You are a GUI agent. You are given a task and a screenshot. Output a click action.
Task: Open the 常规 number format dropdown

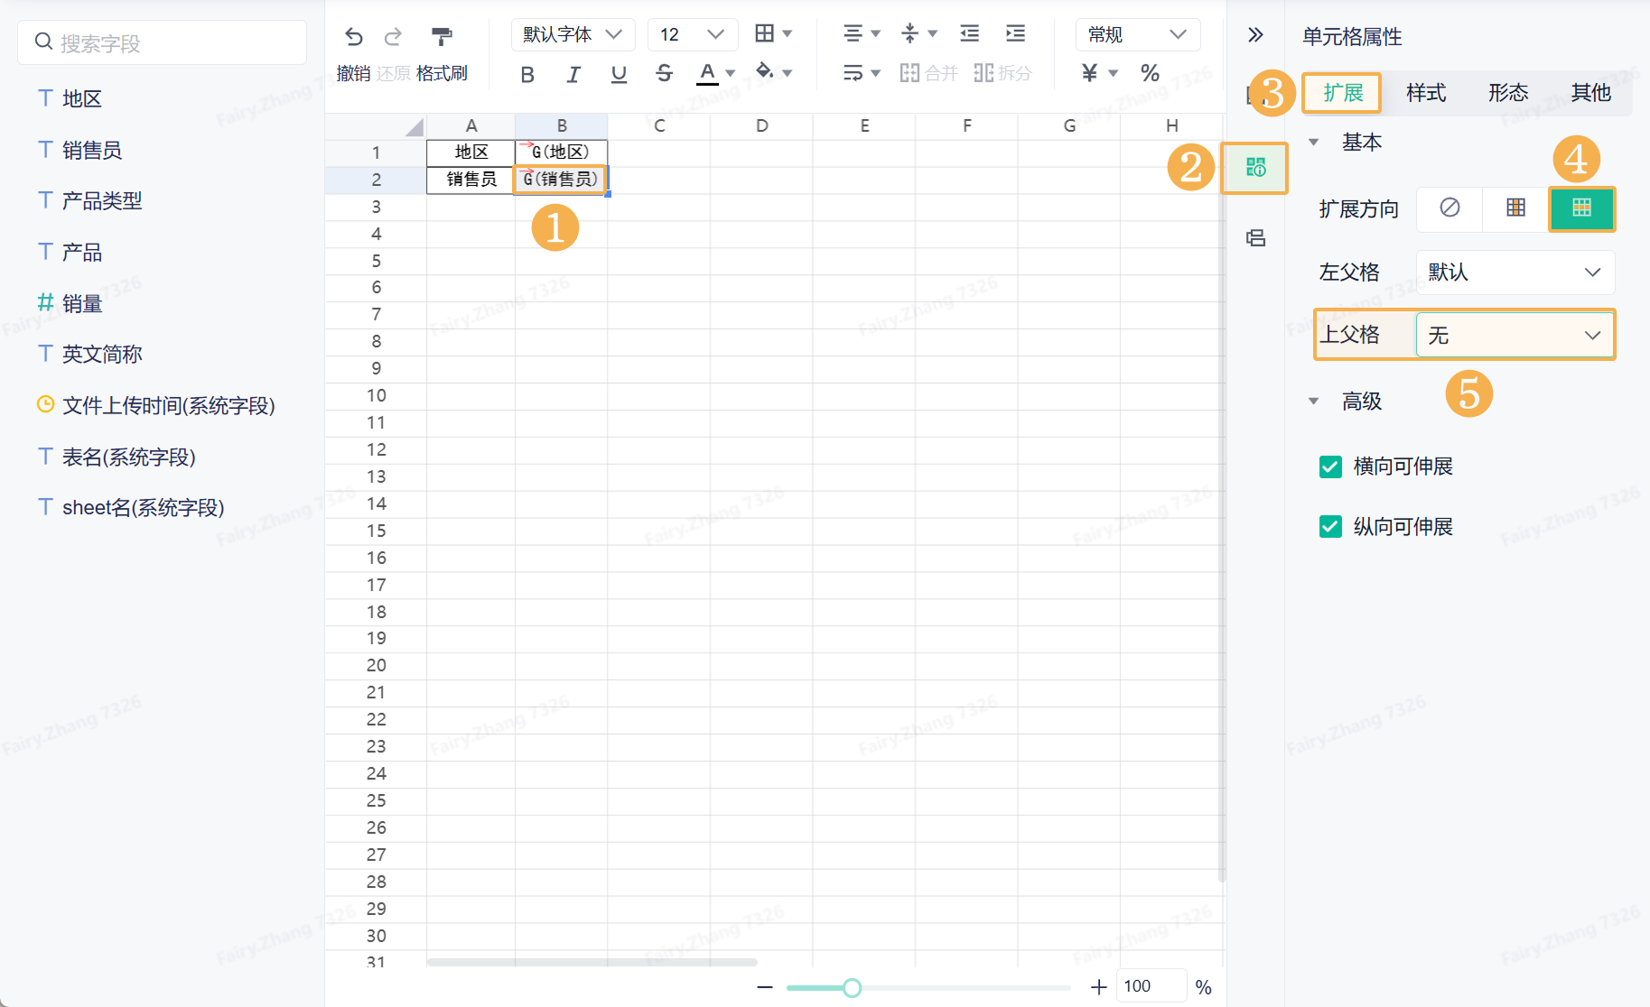coord(1138,34)
